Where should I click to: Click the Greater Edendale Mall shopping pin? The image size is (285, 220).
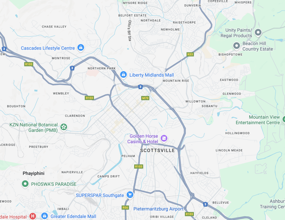click(x=45, y=216)
